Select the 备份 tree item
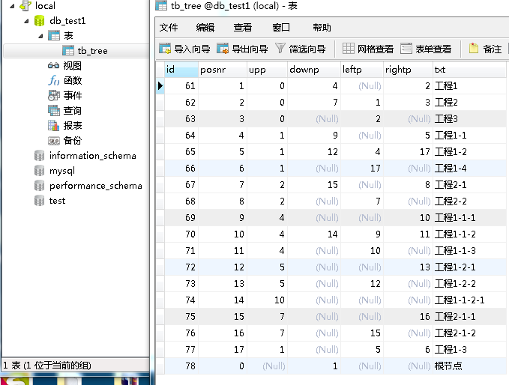Image resolution: width=509 pixels, height=385 pixels. [65, 141]
